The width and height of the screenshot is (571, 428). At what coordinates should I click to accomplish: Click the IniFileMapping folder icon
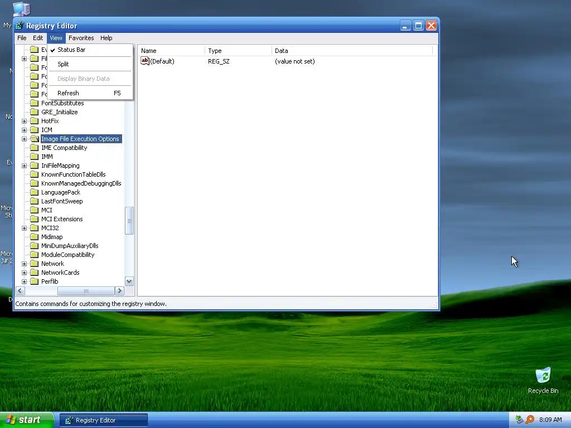(34, 166)
